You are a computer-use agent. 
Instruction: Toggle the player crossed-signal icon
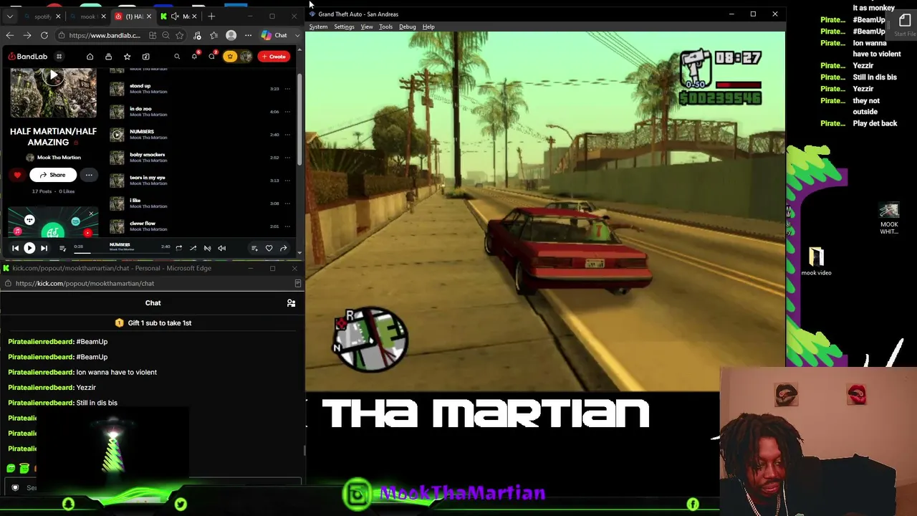pyautogui.click(x=207, y=249)
